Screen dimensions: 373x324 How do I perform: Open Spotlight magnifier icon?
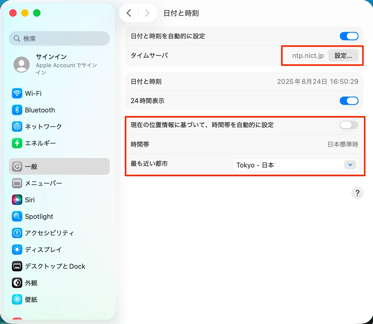click(x=17, y=217)
